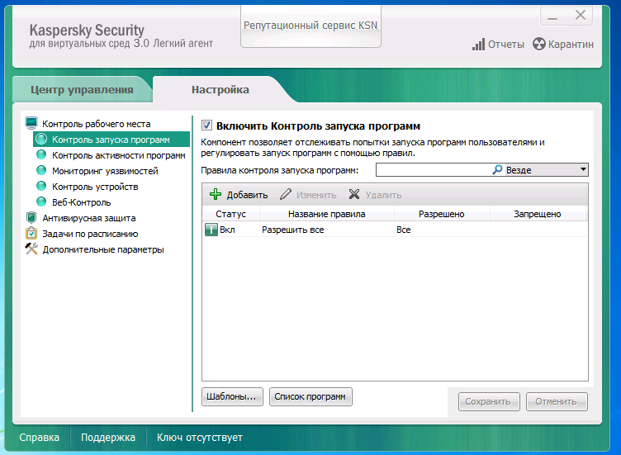Open the Веб-Контроль section
The width and height of the screenshot is (621, 455).
(x=81, y=202)
